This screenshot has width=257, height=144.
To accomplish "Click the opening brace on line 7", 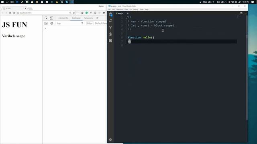I will click(x=128, y=42).
